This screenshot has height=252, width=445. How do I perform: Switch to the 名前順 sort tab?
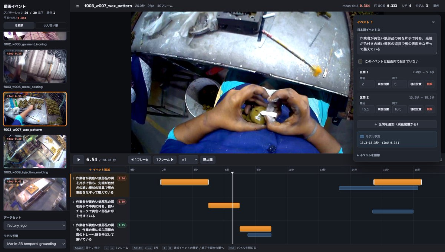click(19, 26)
